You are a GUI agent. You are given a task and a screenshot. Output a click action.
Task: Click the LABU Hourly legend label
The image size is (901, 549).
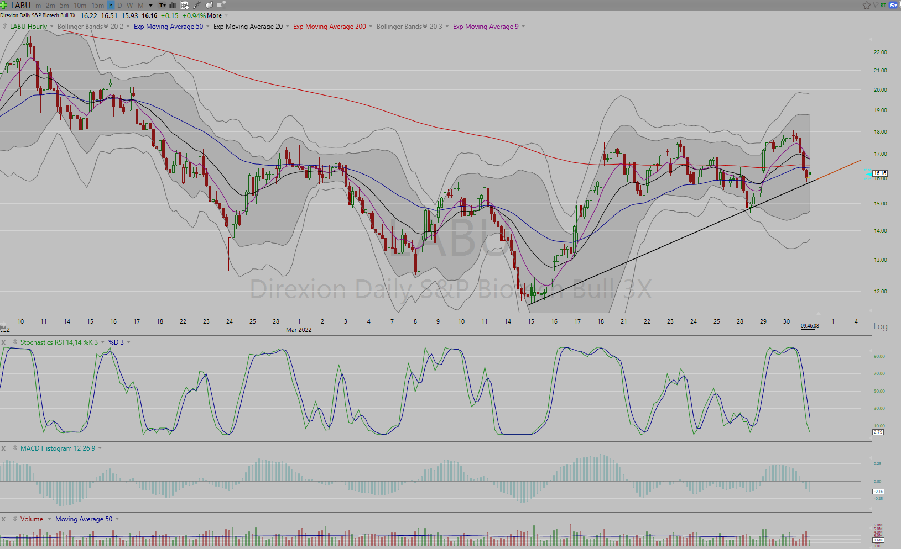pyautogui.click(x=29, y=26)
